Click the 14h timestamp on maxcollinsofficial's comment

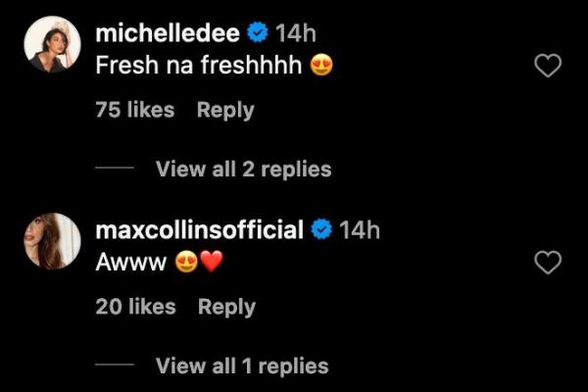point(359,230)
